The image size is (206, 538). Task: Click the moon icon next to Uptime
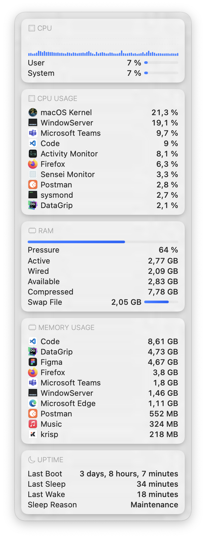(32, 460)
